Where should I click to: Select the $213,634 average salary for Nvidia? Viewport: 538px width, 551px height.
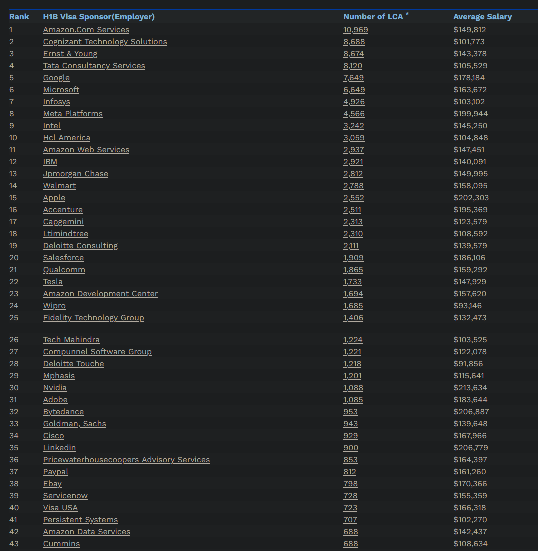470,388
